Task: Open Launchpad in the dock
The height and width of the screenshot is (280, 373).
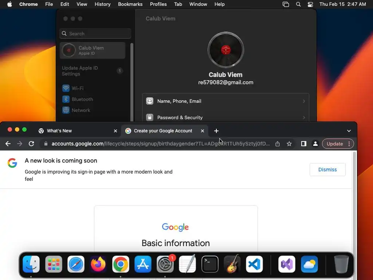Action: tap(54, 264)
